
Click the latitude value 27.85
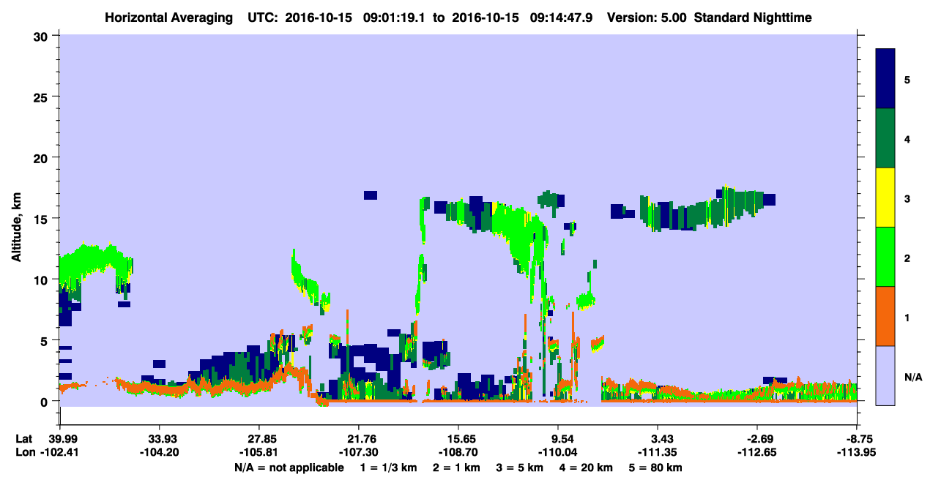coord(259,439)
